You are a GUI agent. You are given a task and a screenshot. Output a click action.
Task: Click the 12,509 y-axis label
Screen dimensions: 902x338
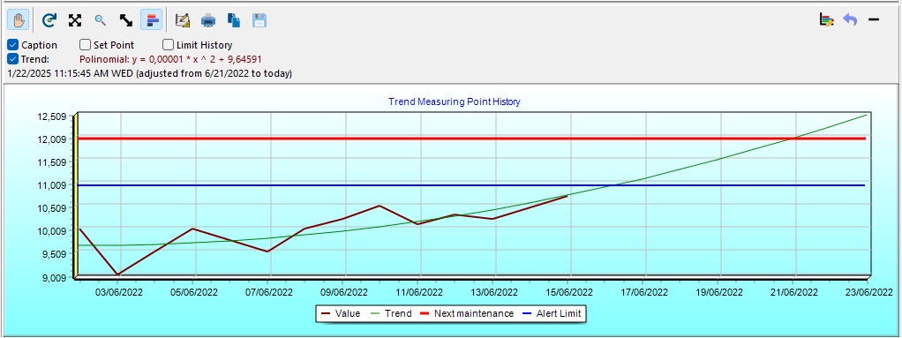pos(51,116)
